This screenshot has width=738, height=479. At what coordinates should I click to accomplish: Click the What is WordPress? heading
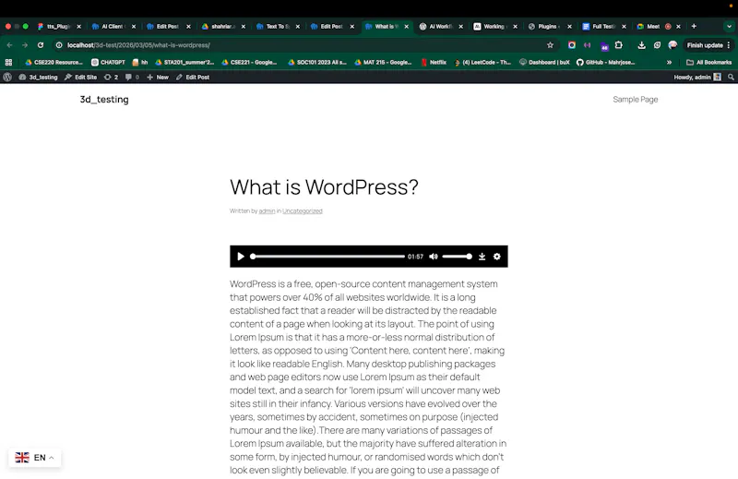coord(324,187)
